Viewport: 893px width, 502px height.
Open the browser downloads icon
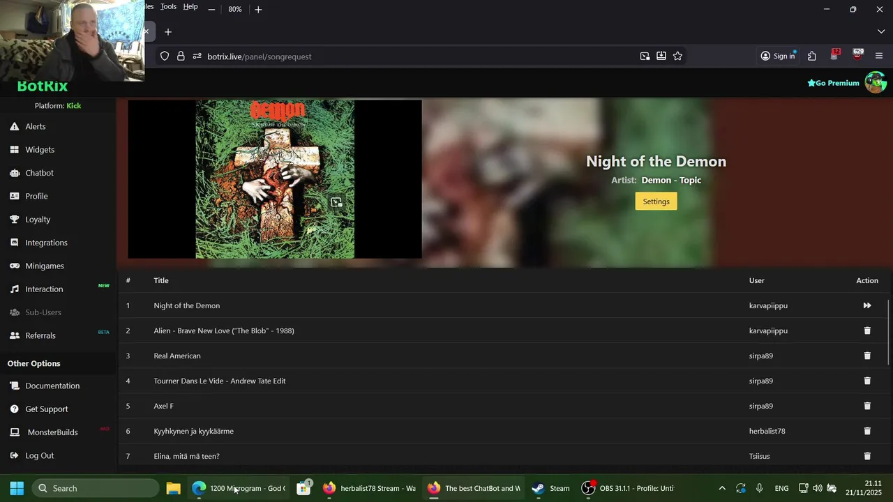point(661,56)
